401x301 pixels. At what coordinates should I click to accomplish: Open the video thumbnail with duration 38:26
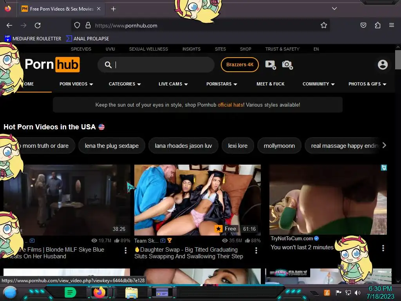coord(67,200)
